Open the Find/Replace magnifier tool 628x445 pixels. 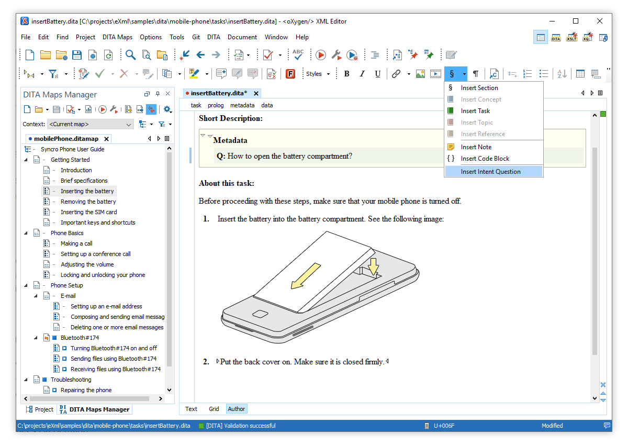pos(130,55)
